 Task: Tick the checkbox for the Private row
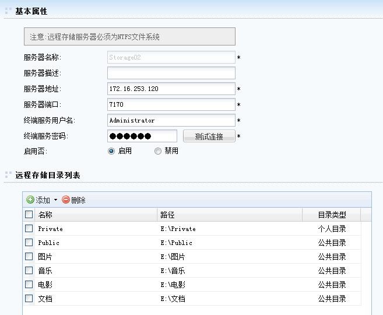click(29, 229)
